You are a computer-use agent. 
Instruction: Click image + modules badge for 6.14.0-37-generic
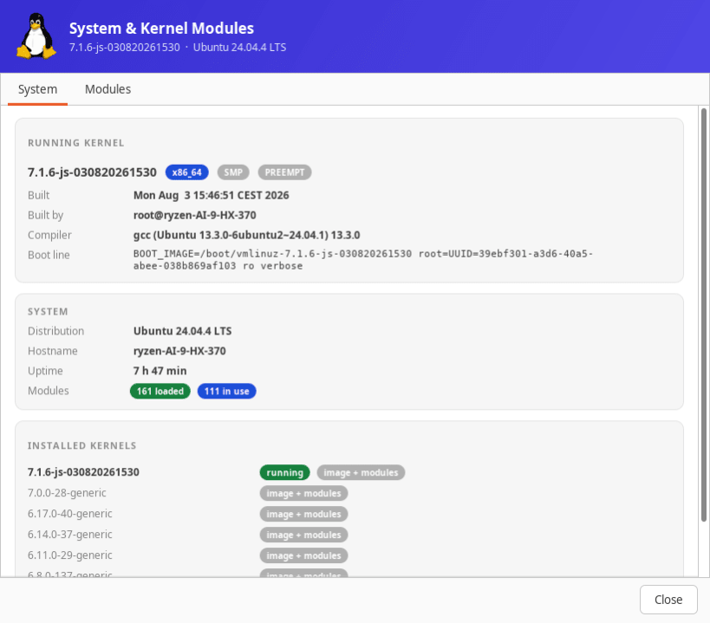click(x=303, y=535)
